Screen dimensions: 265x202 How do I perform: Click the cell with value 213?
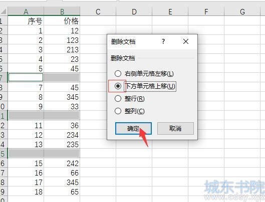(62, 50)
